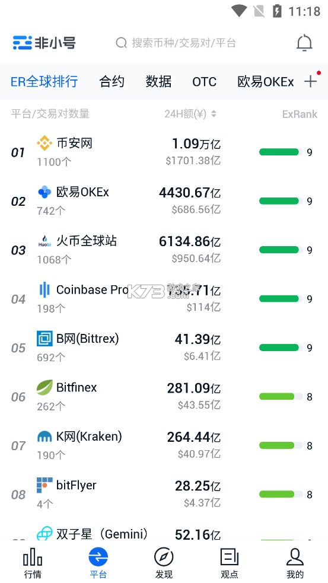
Task: Tap the Kraken logo icon
Action: (44, 437)
